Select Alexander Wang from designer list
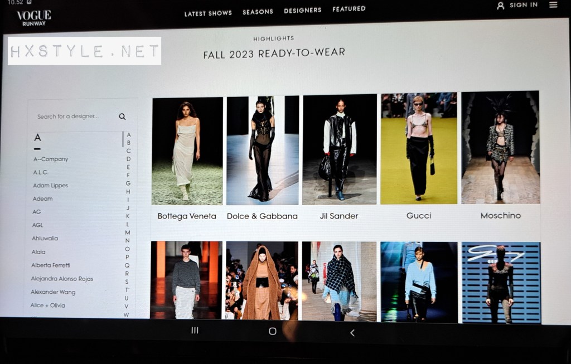The image size is (571, 364). pyautogui.click(x=54, y=292)
